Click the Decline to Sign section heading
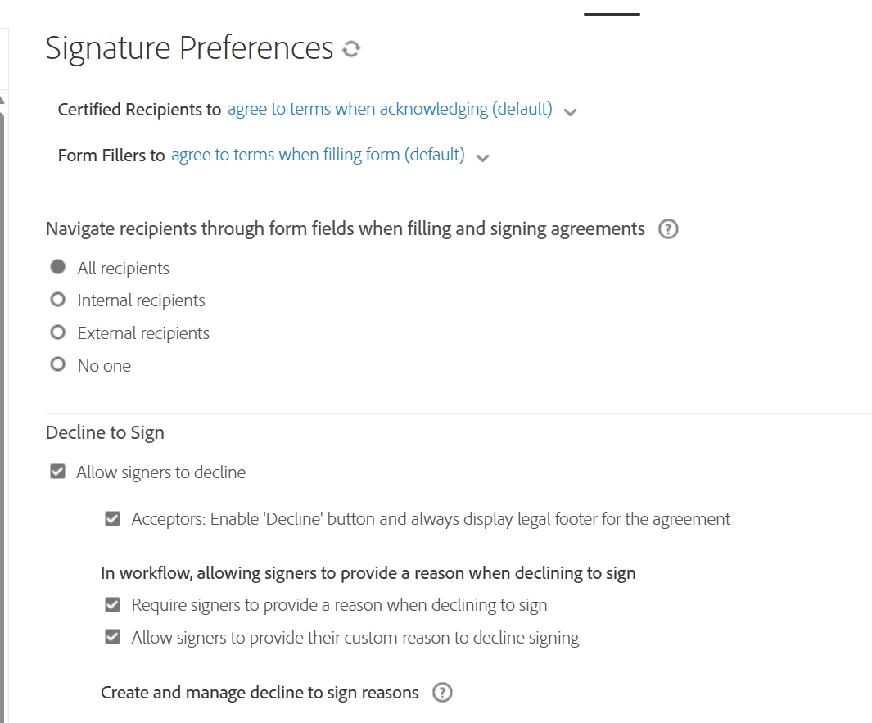Viewport: 872px width, 723px height. [x=105, y=433]
